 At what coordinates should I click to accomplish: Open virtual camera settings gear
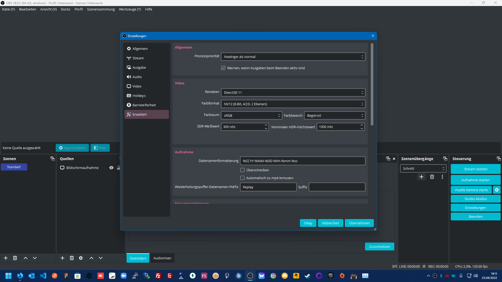point(497,190)
